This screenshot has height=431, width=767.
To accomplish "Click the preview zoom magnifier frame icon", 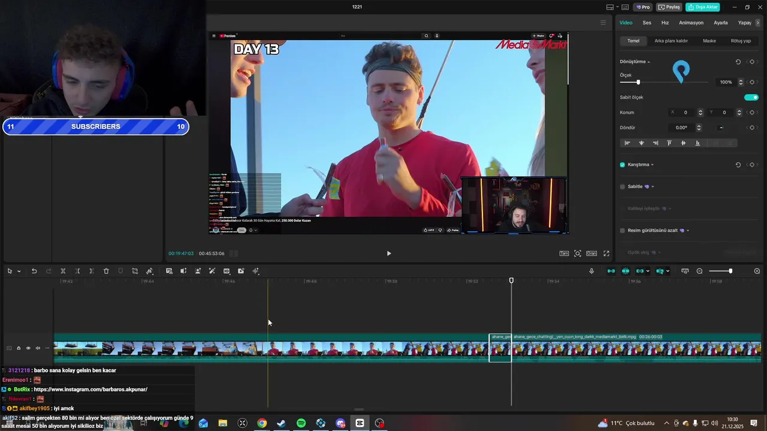I will coord(578,253).
